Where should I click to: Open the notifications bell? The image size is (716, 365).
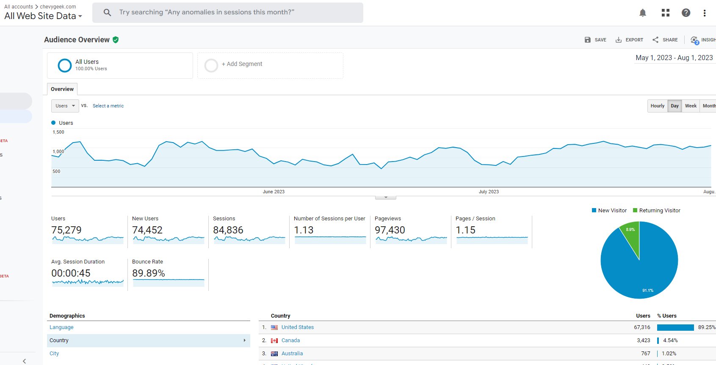point(642,13)
